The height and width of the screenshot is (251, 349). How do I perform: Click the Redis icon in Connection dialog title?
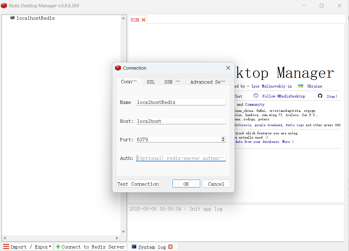tap(118, 68)
